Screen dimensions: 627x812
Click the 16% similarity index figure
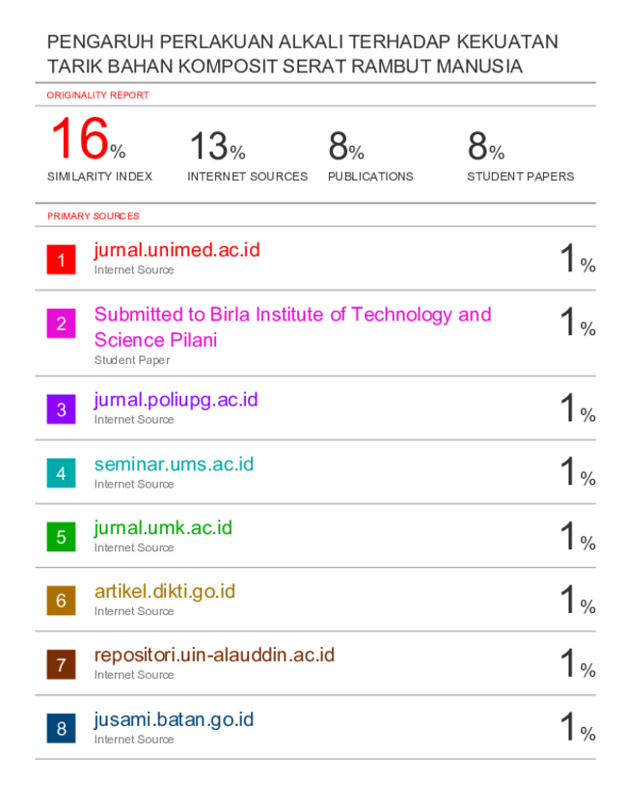[89, 138]
